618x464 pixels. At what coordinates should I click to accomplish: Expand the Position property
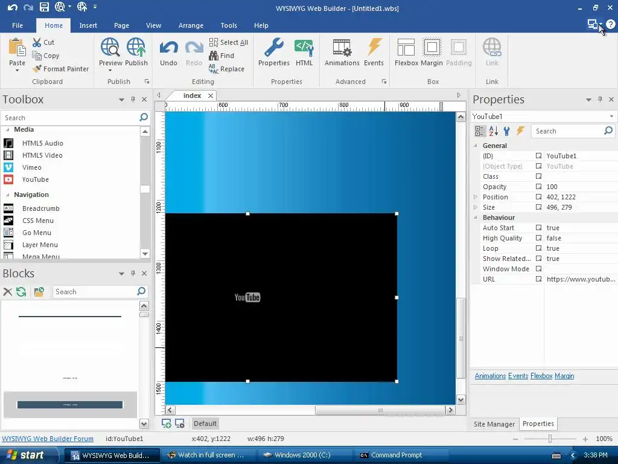(476, 197)
